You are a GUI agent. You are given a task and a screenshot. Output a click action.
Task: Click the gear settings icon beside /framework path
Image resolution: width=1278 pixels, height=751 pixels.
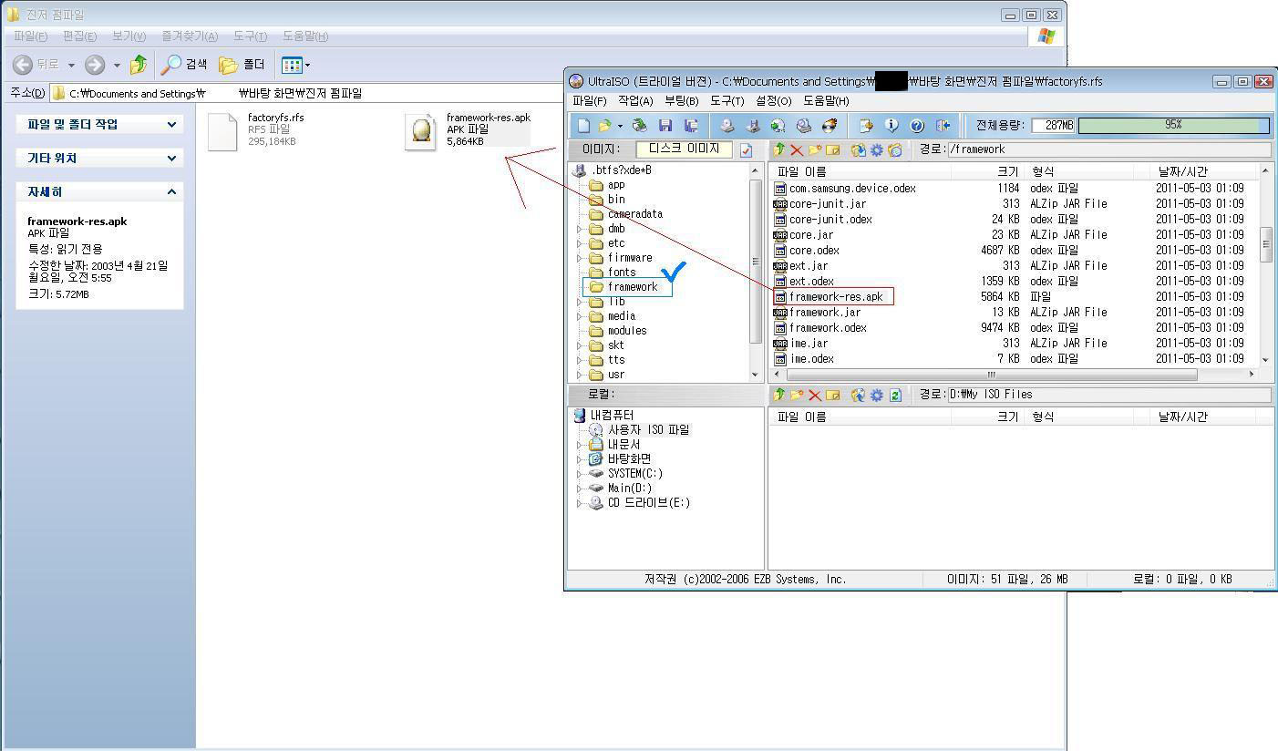[x=876, y=150]
